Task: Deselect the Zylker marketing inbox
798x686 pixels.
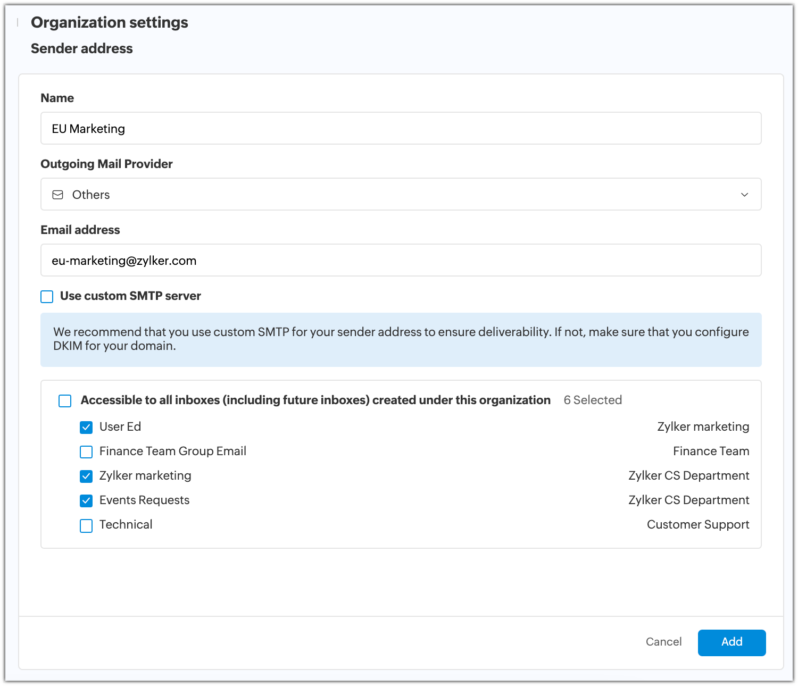Action: tap(86, 476)
